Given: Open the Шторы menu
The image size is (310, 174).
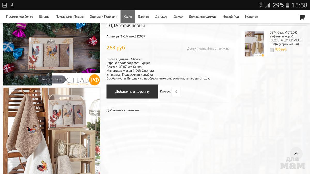Looking at the screenshot, I should [x=44, y=16].
